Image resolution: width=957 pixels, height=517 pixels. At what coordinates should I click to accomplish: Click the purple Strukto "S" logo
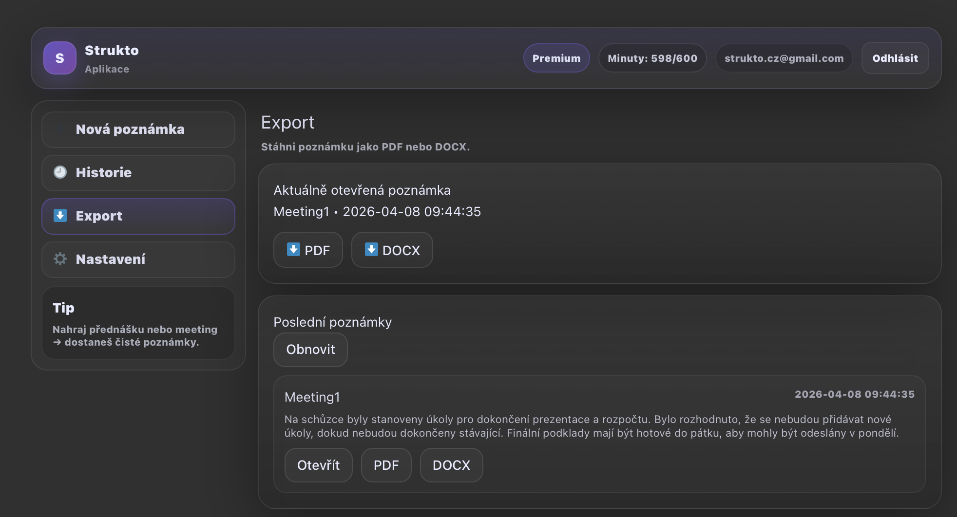(59, 58)
